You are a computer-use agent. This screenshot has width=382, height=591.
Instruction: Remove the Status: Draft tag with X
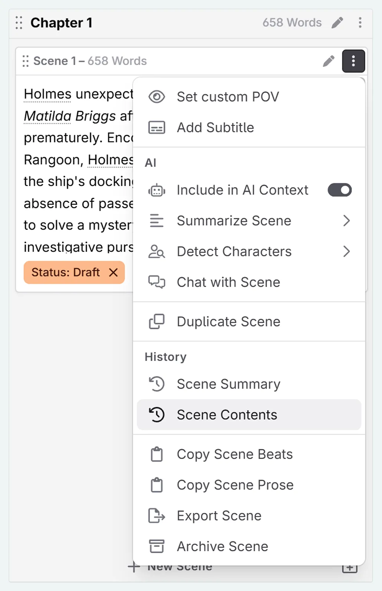(x=113, y=272)
